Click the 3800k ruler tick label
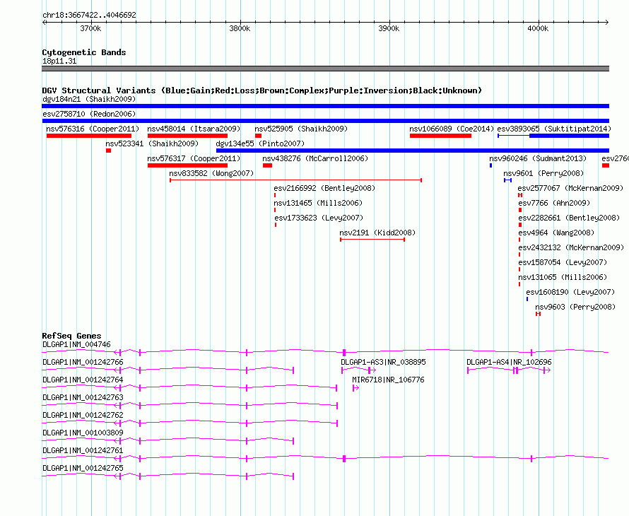The height and width of the screenshot is (516, 629). [x=240, y=28]
